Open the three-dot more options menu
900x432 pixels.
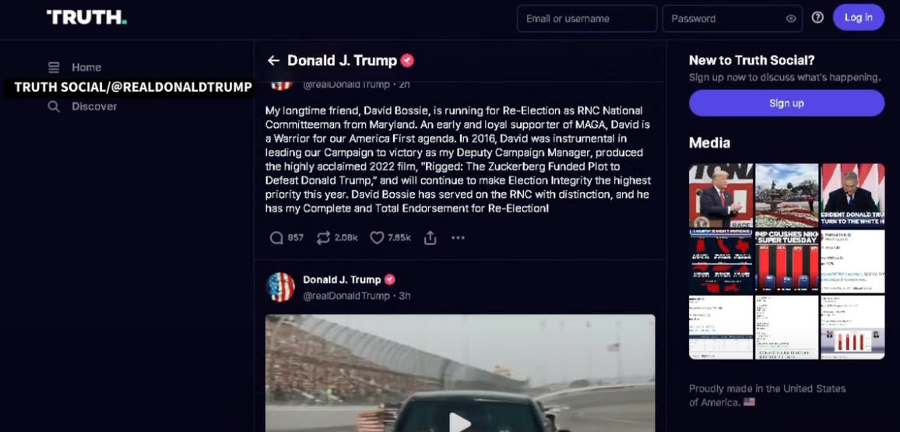click(458, 237)
